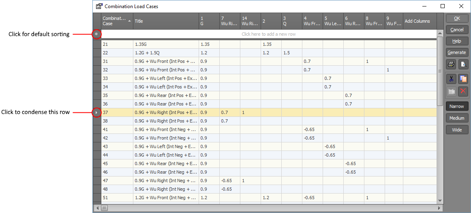Select the row header of case 21
471x213 pixels.
pos(97,44)
